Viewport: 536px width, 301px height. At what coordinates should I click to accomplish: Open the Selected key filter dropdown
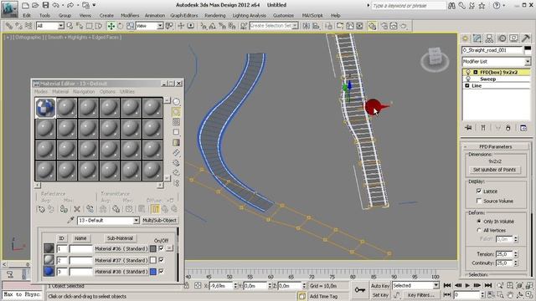[435, 285]
